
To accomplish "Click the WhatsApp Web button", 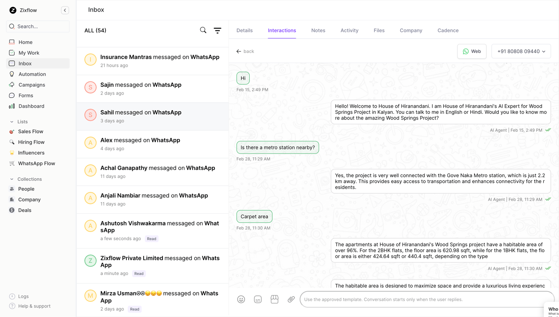I will click(472, 51).
